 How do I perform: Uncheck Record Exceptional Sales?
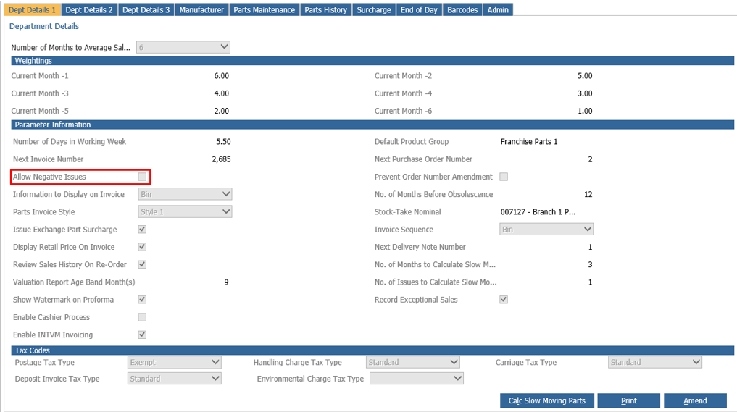coord(504,299)
